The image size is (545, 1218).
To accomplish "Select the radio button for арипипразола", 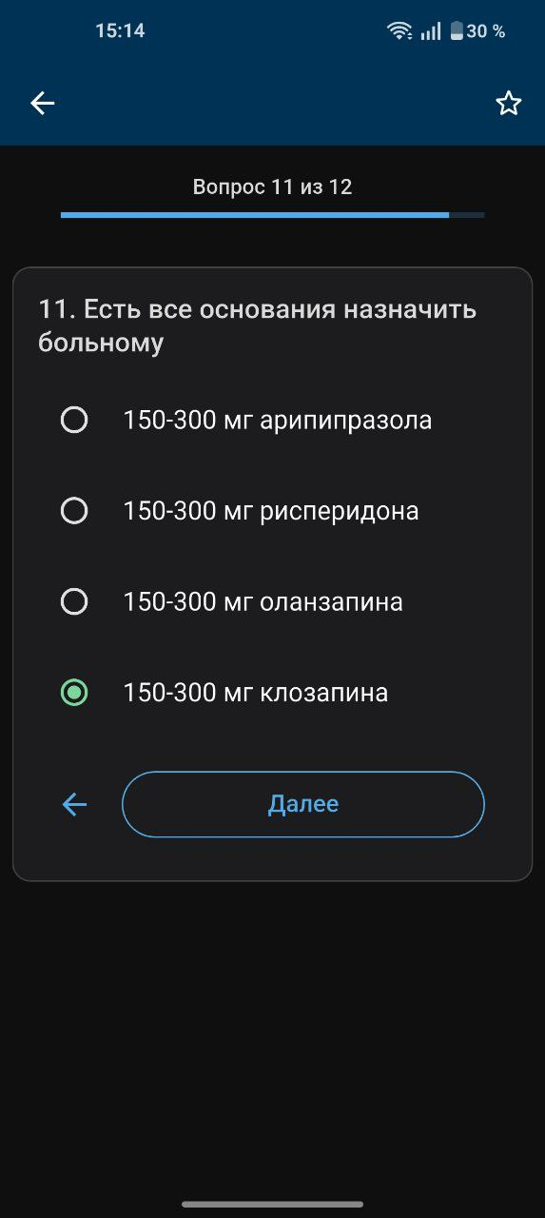I will point(74,420).
